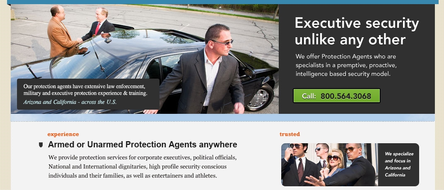The width and height of the screenshot is (444, 190).
Task: Click the car wheel in the hero image
Action: pyautogui.click(x=259, y=98)
